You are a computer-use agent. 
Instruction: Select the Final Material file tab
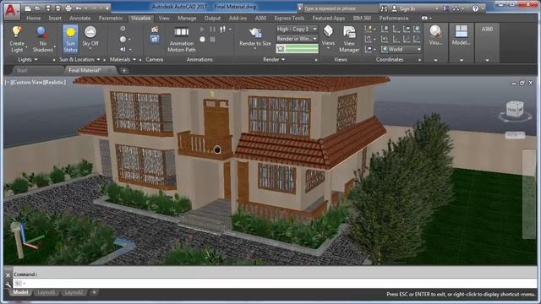(85, 70)
